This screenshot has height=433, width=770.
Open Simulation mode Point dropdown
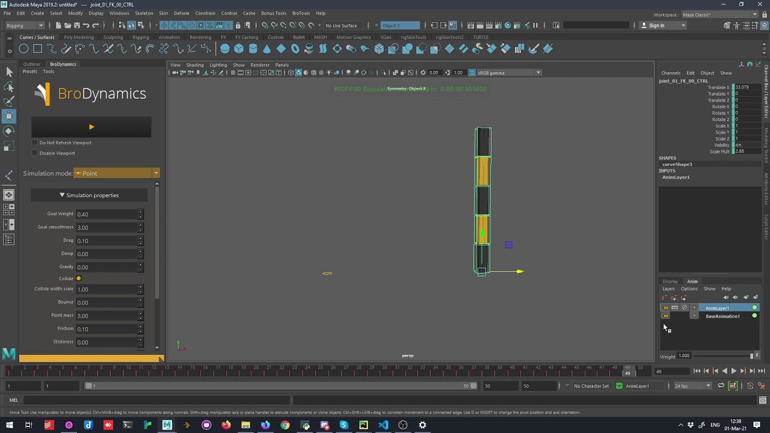click(x=116, y=173)
